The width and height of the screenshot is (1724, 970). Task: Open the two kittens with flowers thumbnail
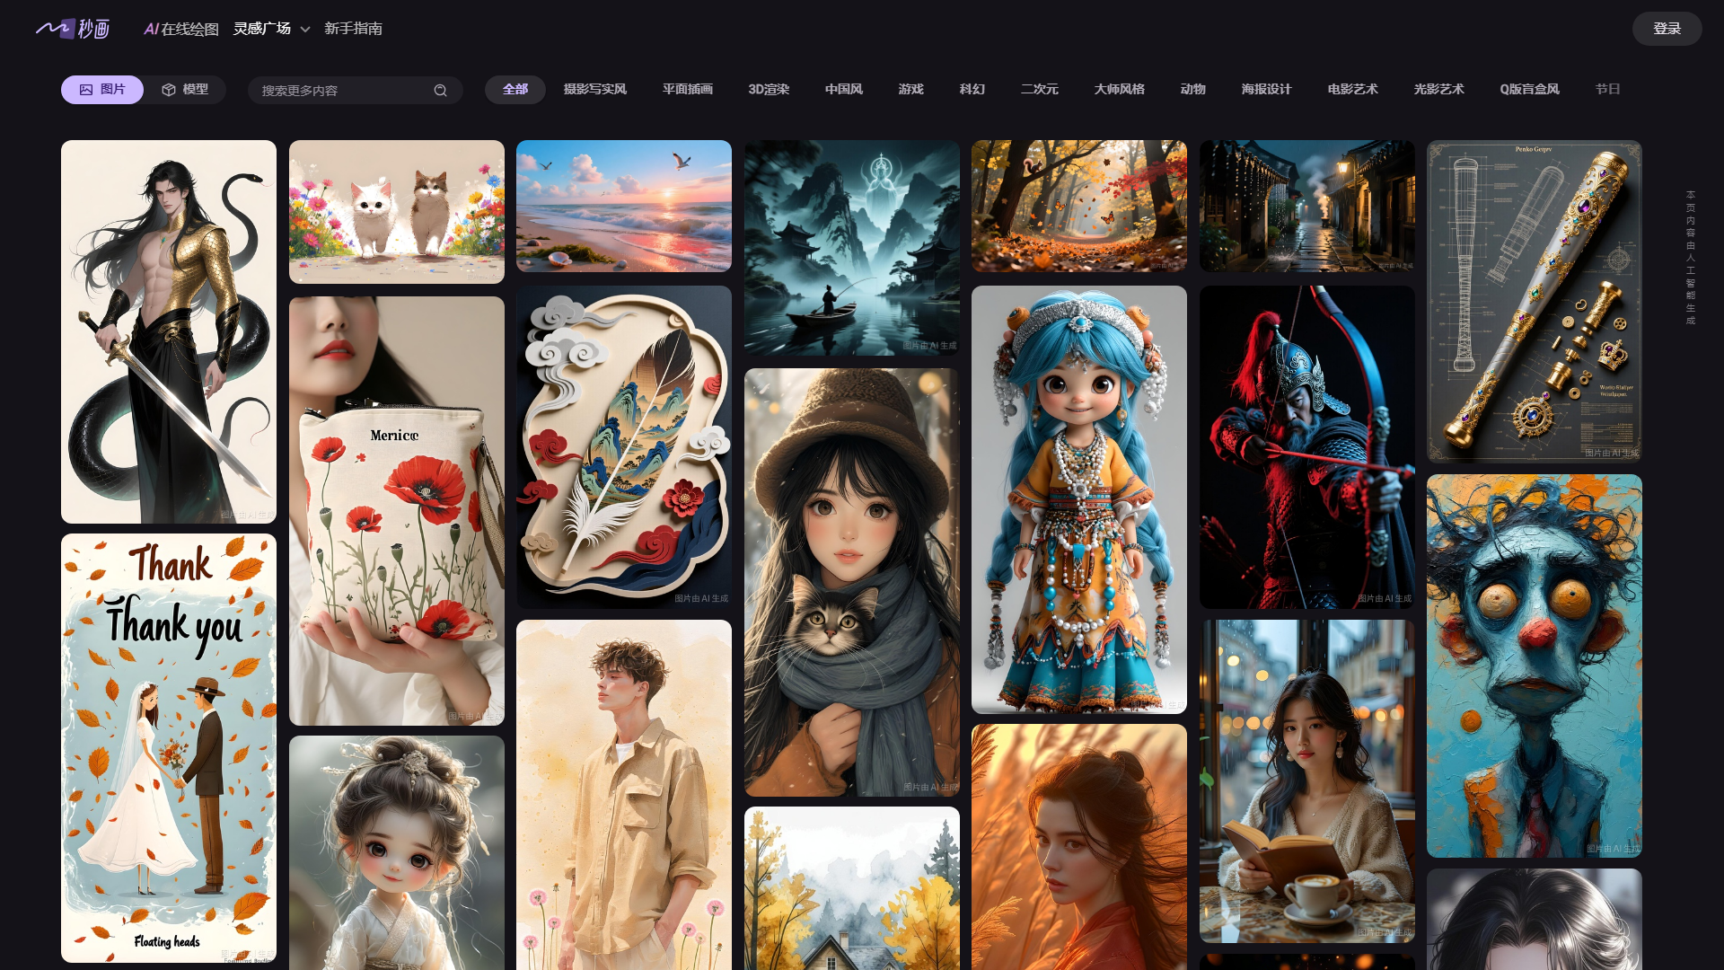396,211
